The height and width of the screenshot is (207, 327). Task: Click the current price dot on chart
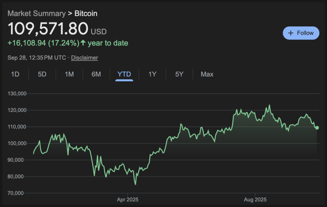click(317, 128)
